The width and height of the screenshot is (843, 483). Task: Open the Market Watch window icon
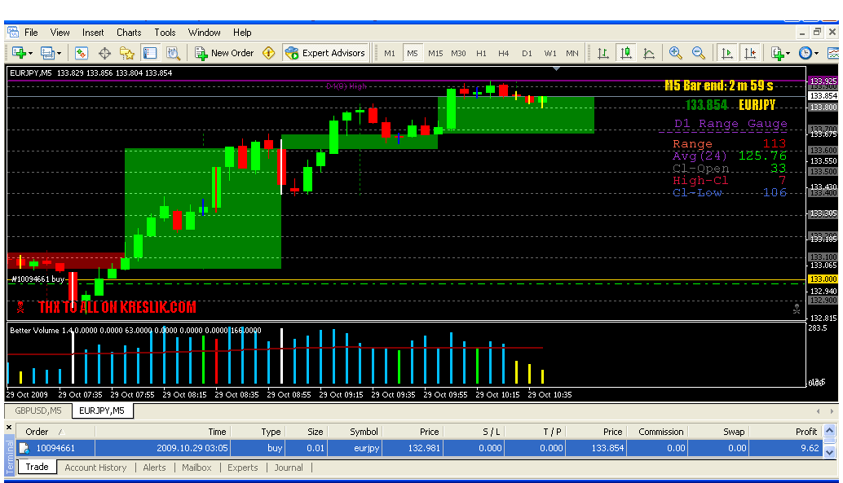pyautogui.click(x=82, y=53)
